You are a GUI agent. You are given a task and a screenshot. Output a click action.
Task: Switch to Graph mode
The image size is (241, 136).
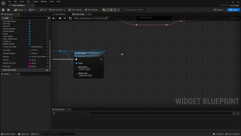233,10
